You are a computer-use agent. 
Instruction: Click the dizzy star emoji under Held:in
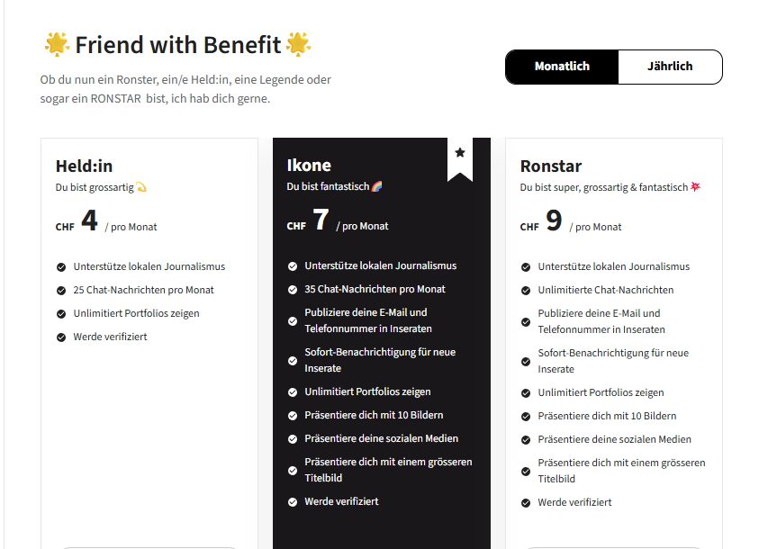[x=140, y=187]
